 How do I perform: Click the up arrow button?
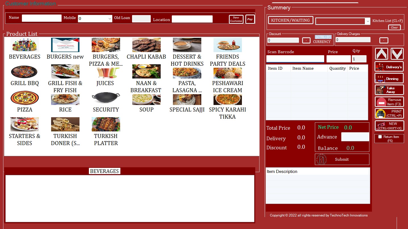[381, 54]
